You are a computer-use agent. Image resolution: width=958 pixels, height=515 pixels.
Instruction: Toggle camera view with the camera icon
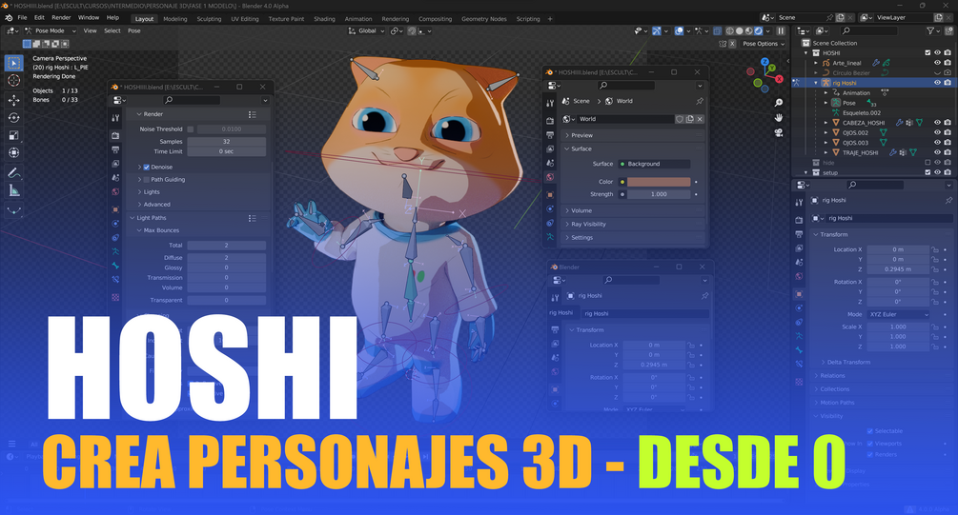coord(779,132)
